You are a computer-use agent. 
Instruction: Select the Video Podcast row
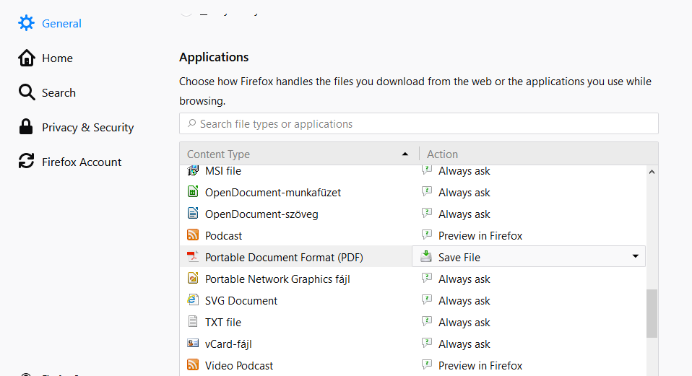click(412, 365)
